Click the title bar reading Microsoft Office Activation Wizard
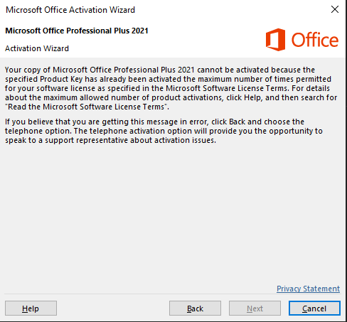 click(x=70, y=10)
